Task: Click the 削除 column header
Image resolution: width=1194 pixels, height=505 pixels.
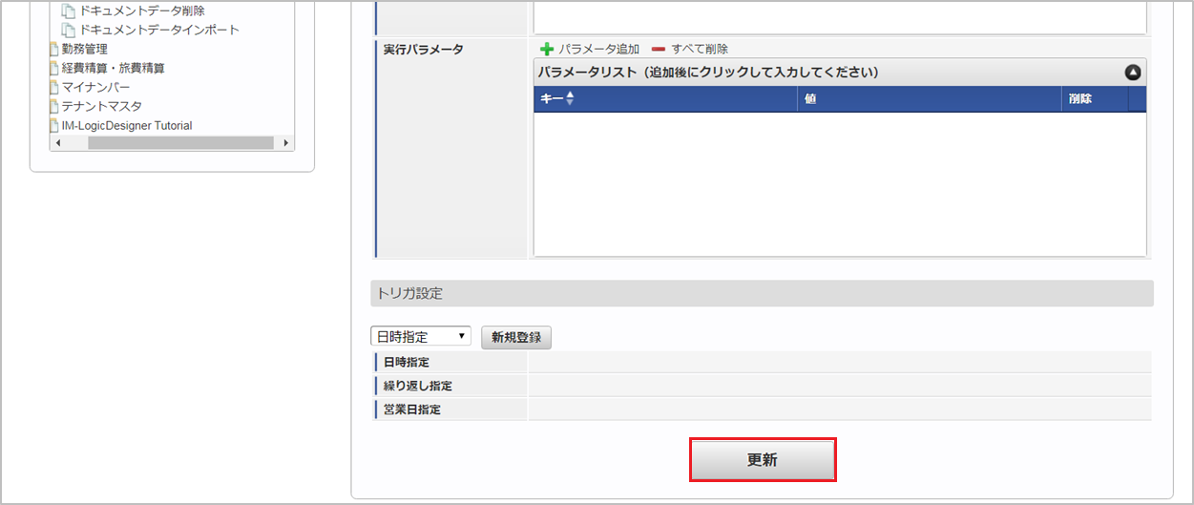Action: [1095, 98]
